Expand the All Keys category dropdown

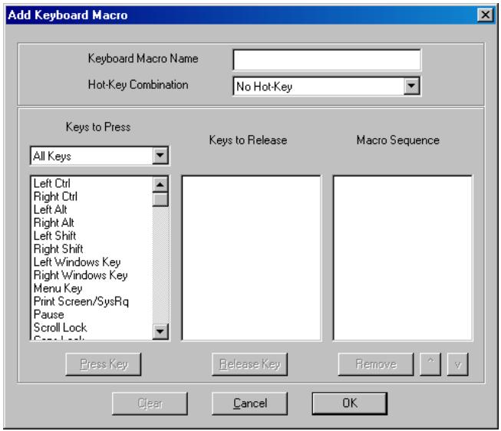coord(160,156)
